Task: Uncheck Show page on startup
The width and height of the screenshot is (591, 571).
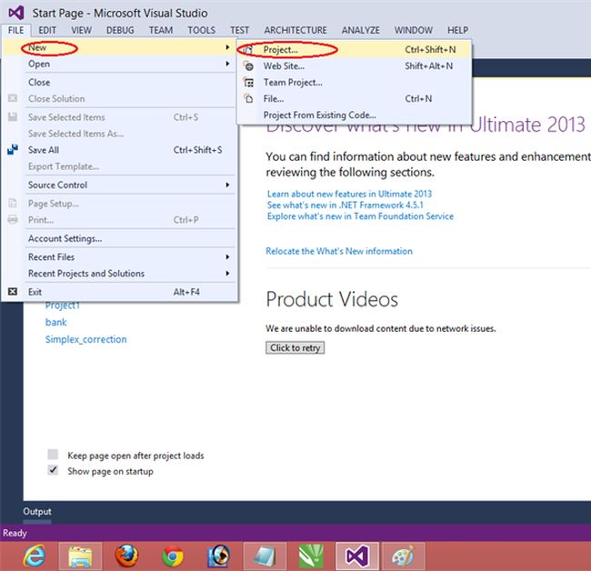Action: coord(53,470)
